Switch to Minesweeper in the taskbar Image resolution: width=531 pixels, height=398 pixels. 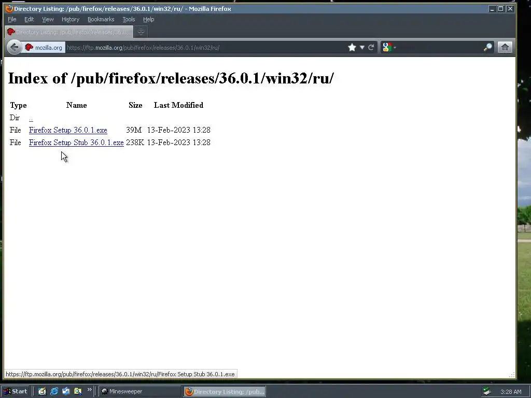coord(140,392)
